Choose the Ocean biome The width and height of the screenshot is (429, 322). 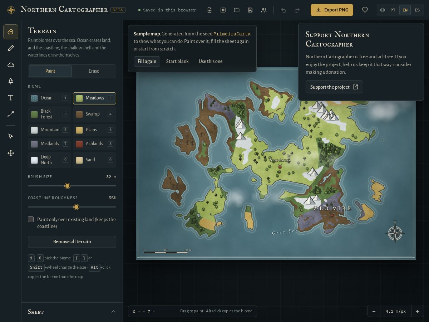(x=49, y=98)
